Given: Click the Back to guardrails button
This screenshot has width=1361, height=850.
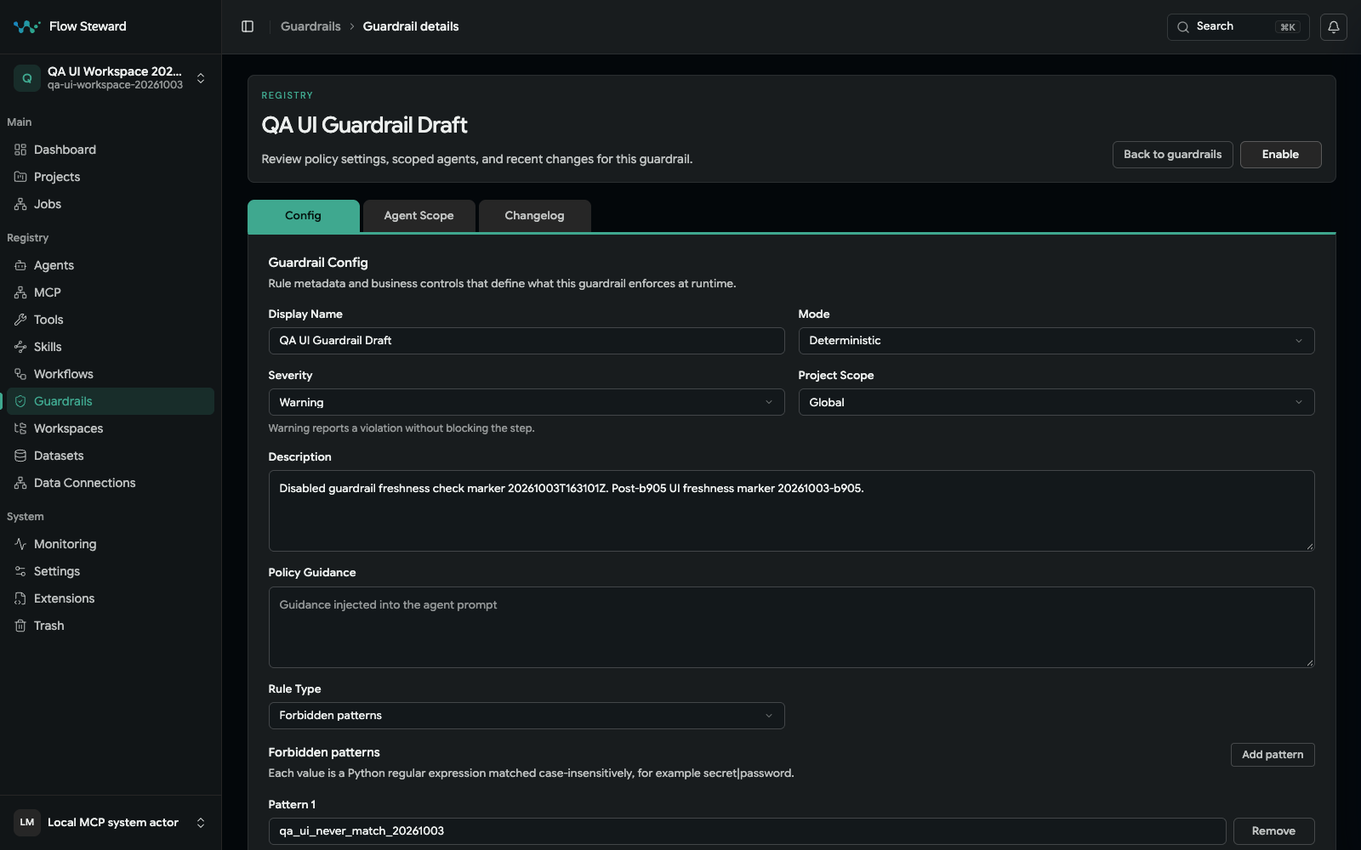Looking at the screenshot, I should coord(1172,155).
